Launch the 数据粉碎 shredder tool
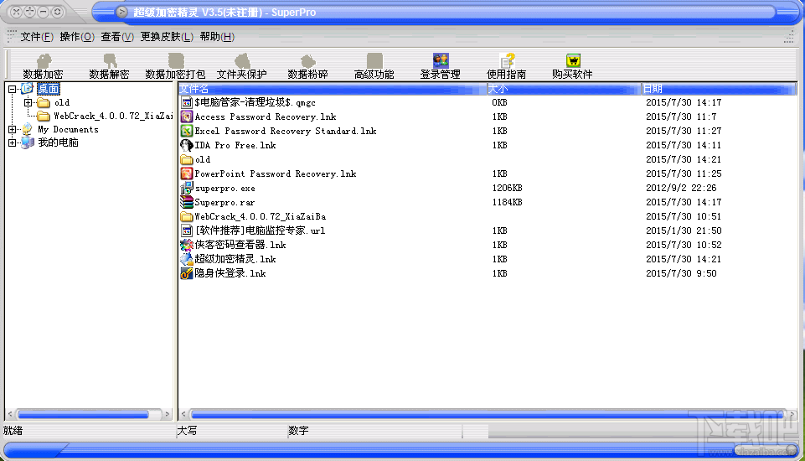Viewport: 805px width, 461px height. coord(308,66)
